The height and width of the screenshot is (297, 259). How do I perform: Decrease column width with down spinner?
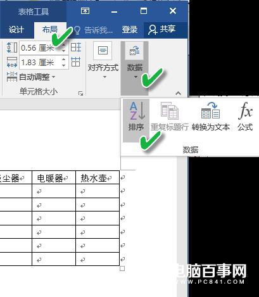[64, 65]
